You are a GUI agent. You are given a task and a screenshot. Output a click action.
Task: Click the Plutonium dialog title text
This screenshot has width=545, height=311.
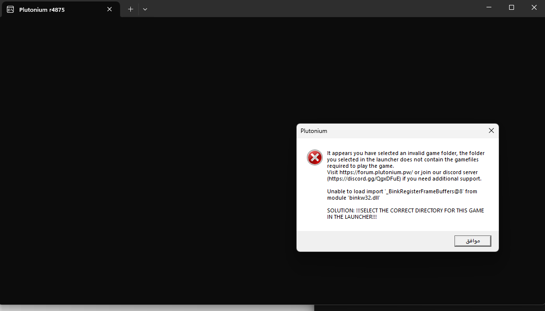pyautogui.click(x=313, y=131)
